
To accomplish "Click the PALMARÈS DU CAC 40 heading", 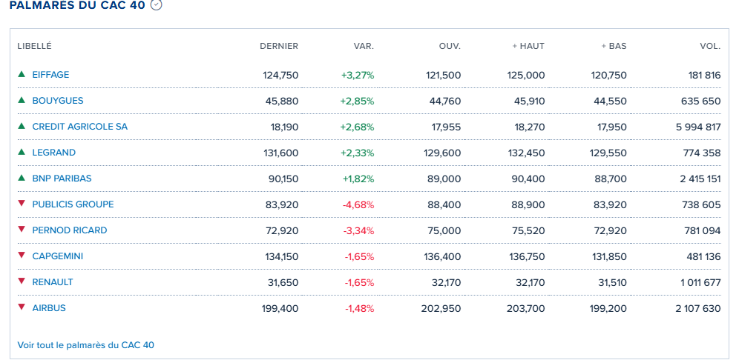I will point(76,5).
